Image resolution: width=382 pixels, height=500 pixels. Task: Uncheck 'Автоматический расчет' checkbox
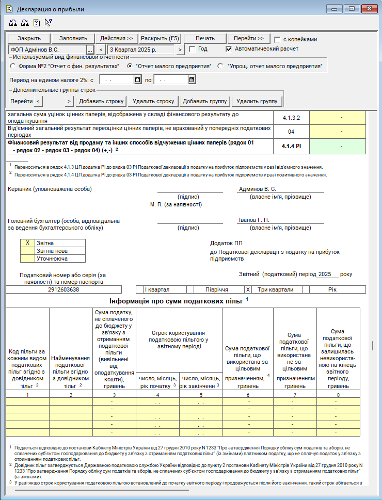(x=229, y=49)
